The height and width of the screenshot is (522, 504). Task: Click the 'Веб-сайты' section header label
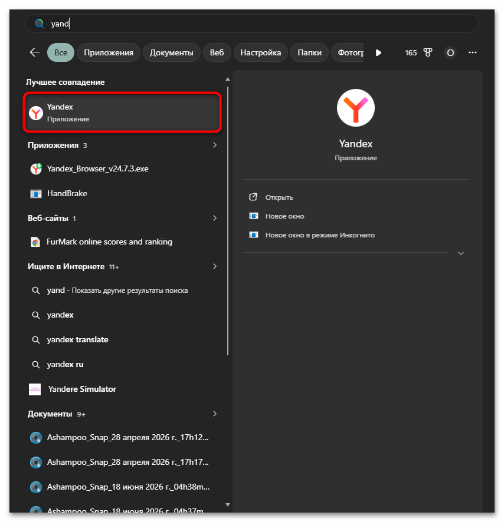pyautogui.click(x=48, y=219)
